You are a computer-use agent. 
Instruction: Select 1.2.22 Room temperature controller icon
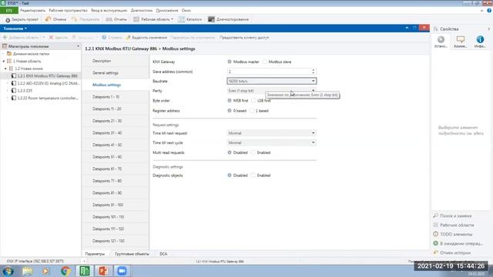tap(14, 98)
